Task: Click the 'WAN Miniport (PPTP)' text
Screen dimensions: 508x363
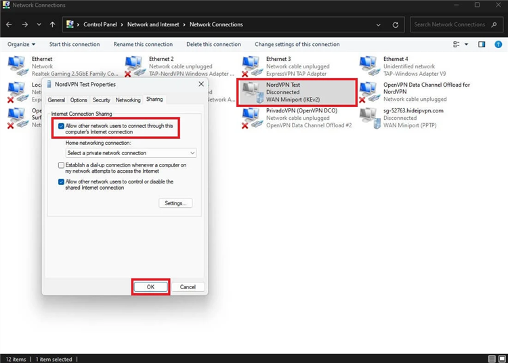Action: pyautogui.click(x=410, y=125)
